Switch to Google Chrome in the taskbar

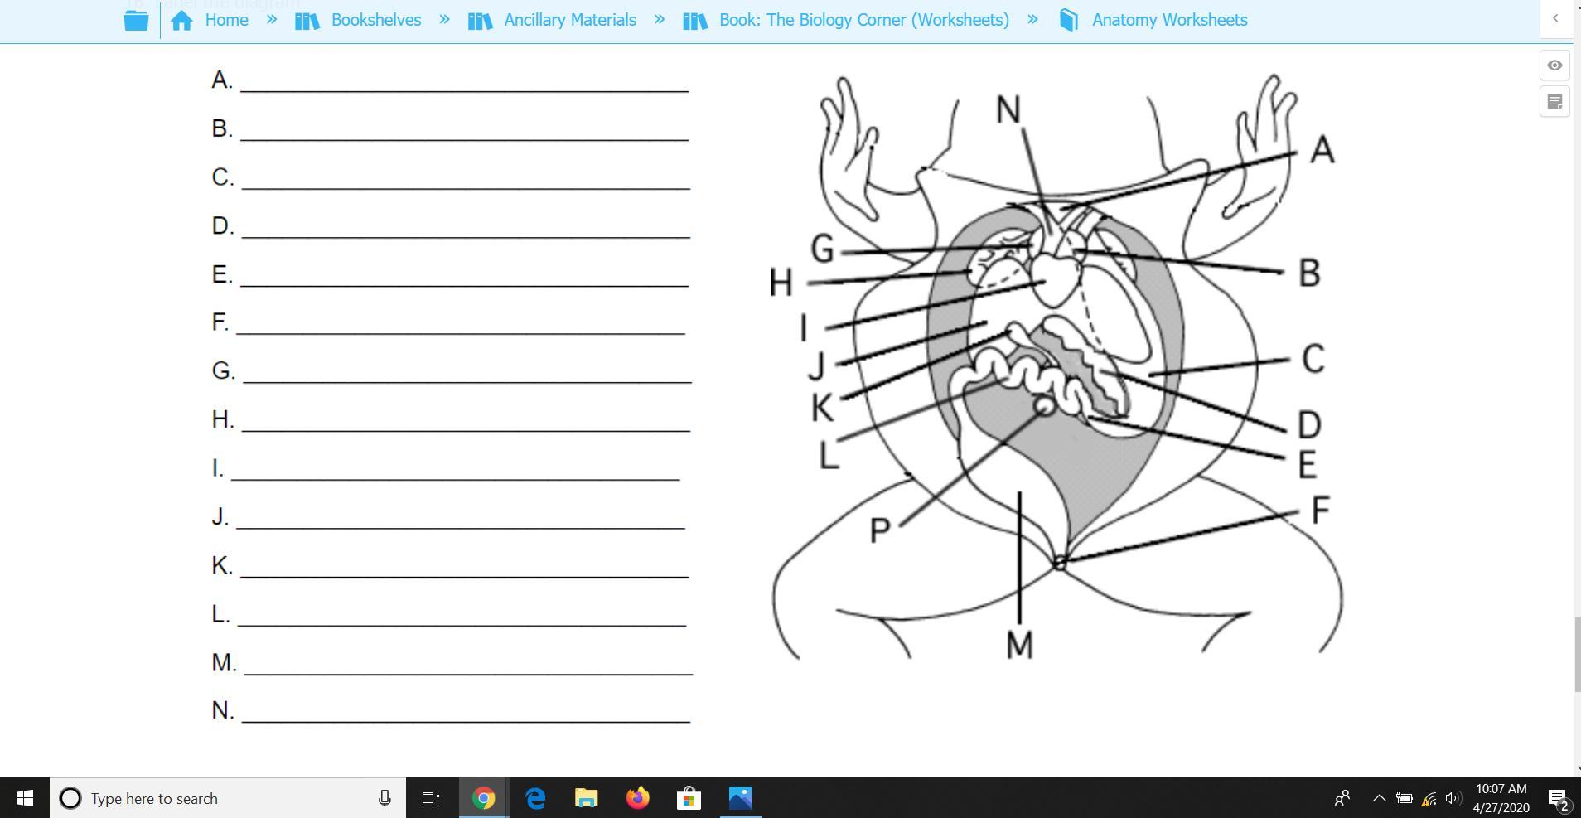(x=484, y=798)
